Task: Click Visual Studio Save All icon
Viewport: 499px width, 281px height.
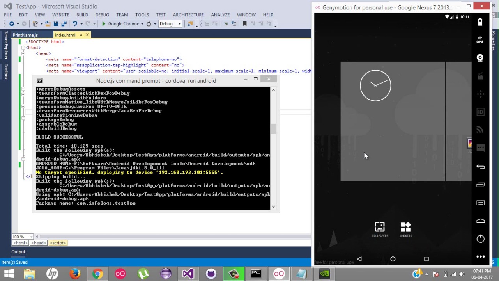Action: [x=64, y=24]
